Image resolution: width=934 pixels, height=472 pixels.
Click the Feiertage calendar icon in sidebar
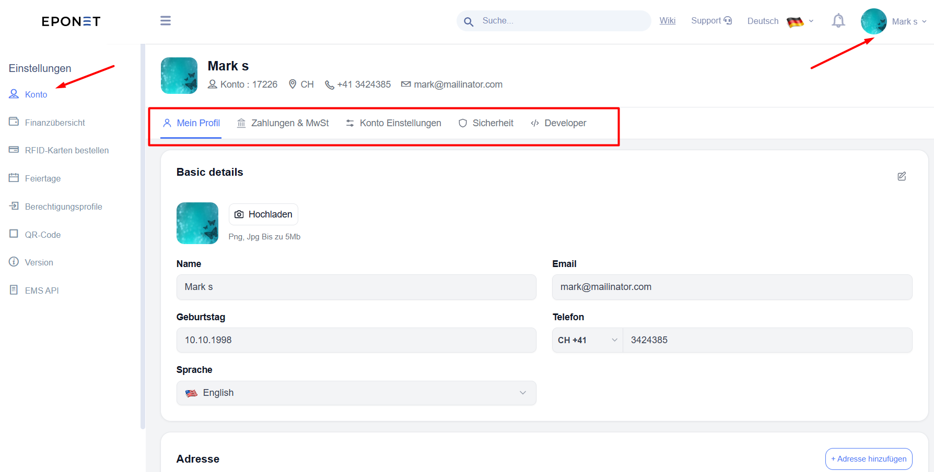click(14, 178)
